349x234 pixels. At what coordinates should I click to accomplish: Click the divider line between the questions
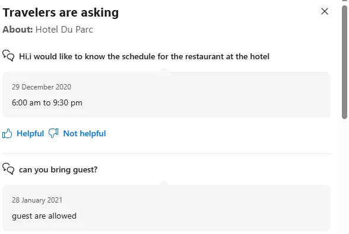tap(166, 153)
